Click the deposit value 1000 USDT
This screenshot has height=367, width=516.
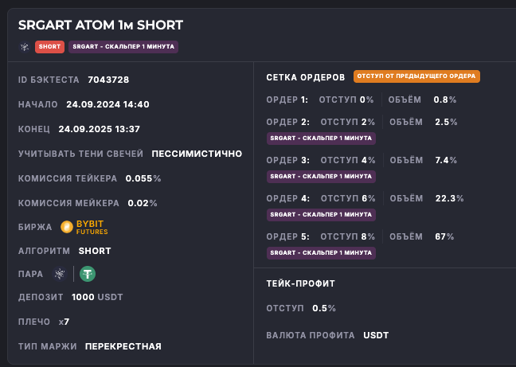97,297
